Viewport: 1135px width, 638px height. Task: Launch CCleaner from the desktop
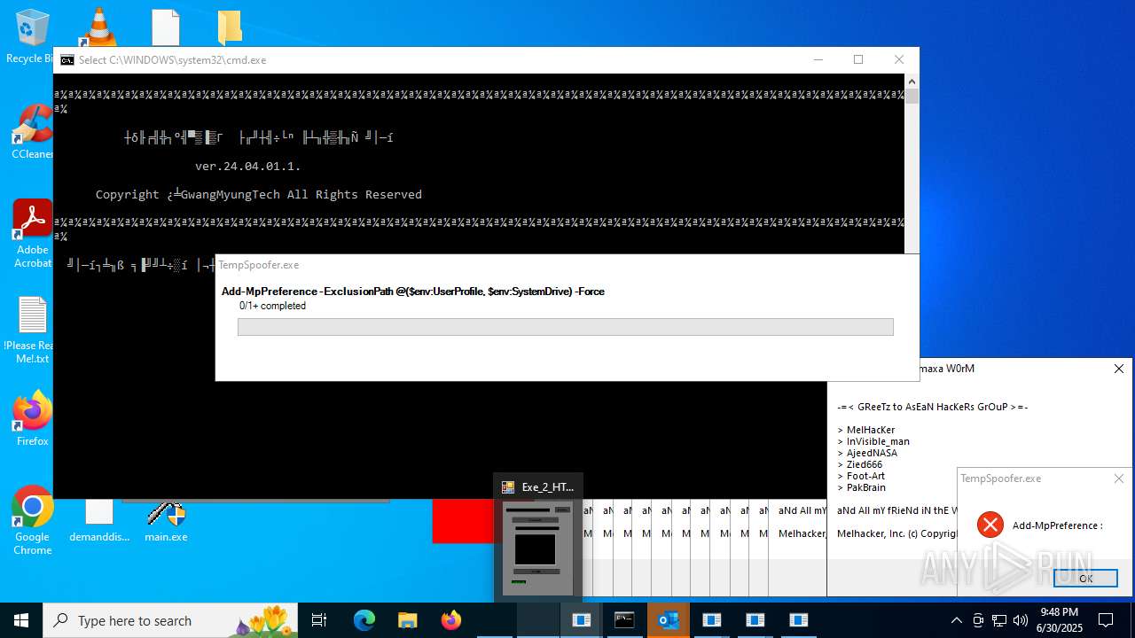(32, 133)
